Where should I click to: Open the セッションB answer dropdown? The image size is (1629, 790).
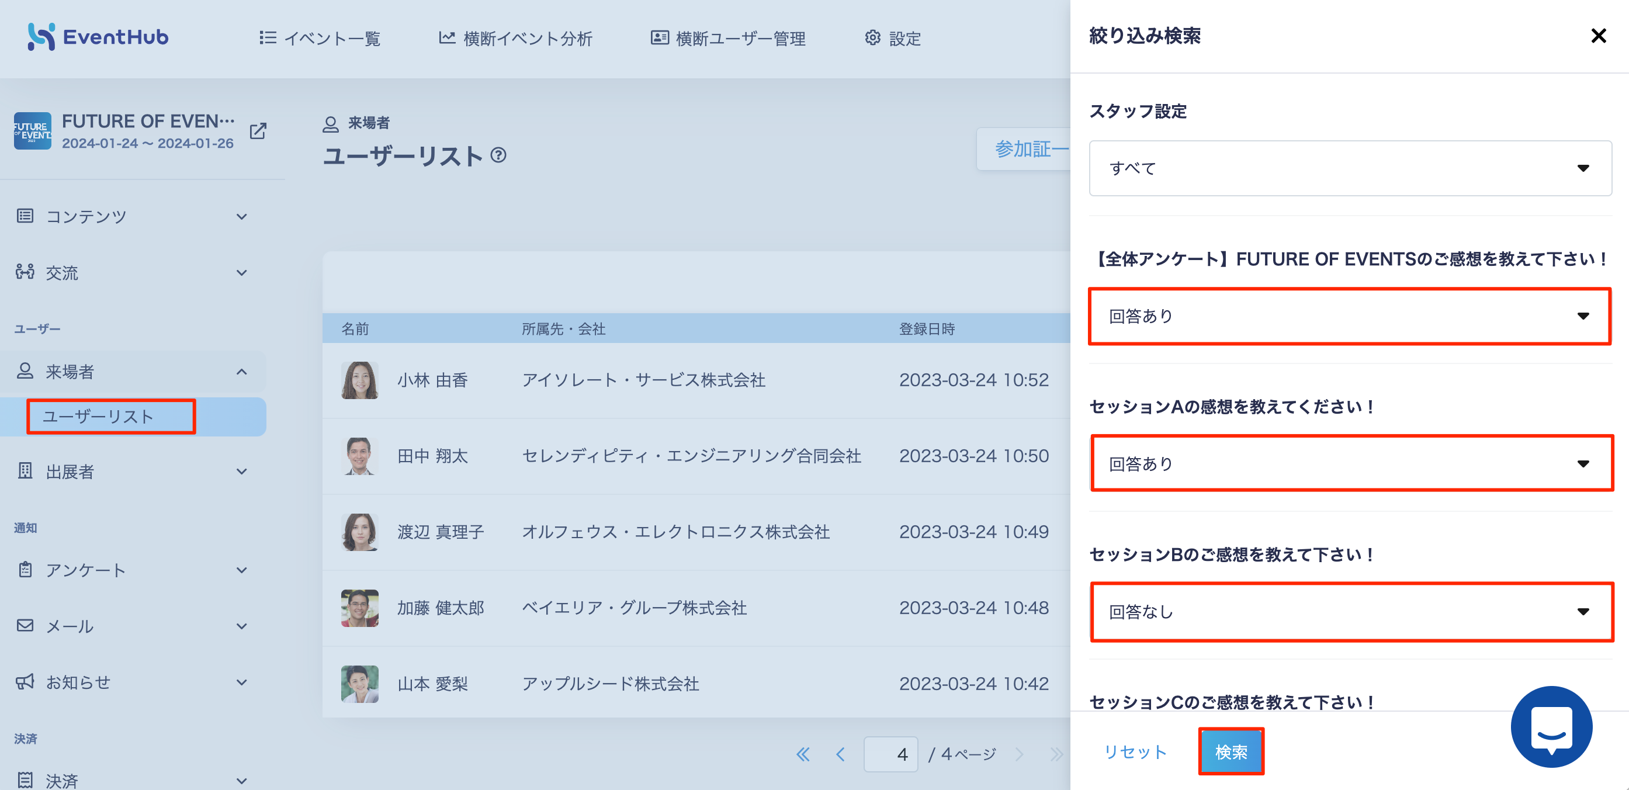coord(1352,612)
